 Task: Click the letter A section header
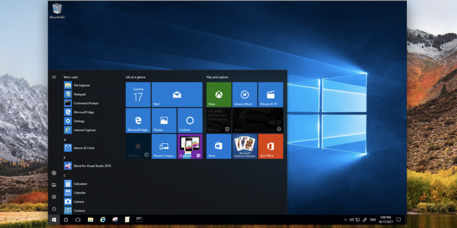[65, 140]
